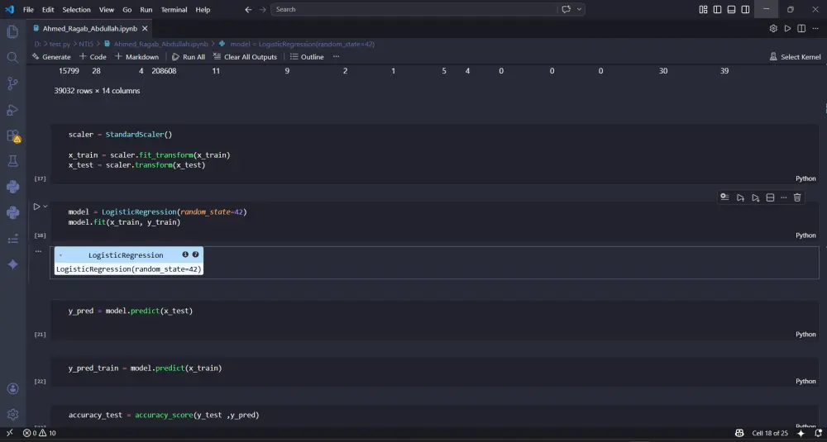Click Generate in notebook toolbar

click(51, 57)
